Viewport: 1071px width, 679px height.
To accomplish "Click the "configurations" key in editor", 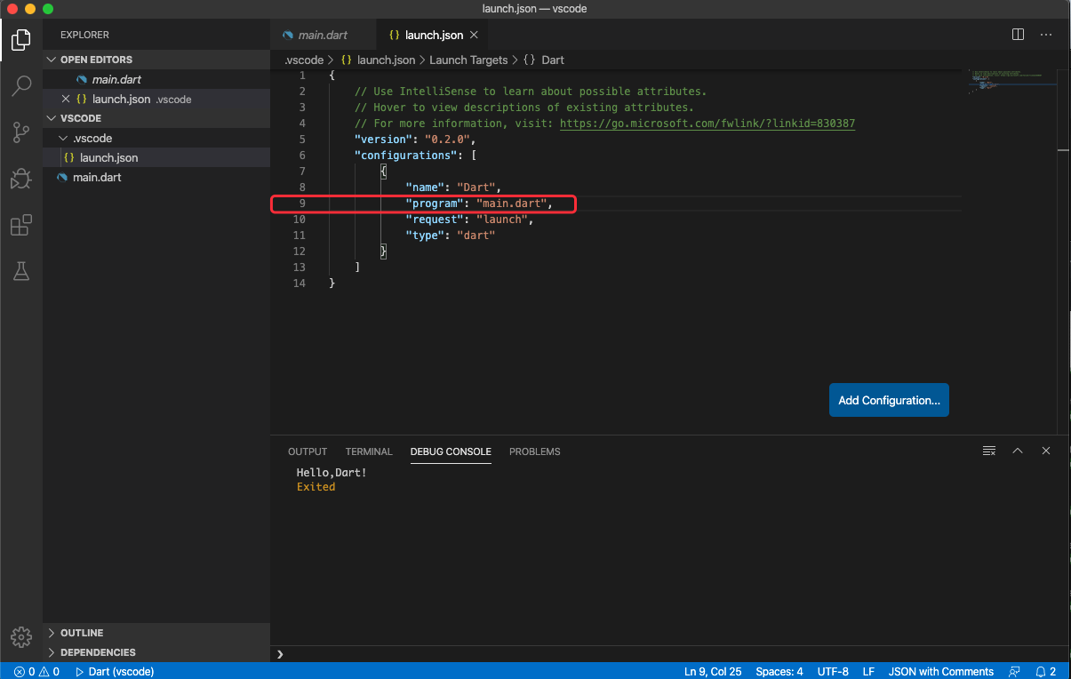I will [x=404, y=156].
